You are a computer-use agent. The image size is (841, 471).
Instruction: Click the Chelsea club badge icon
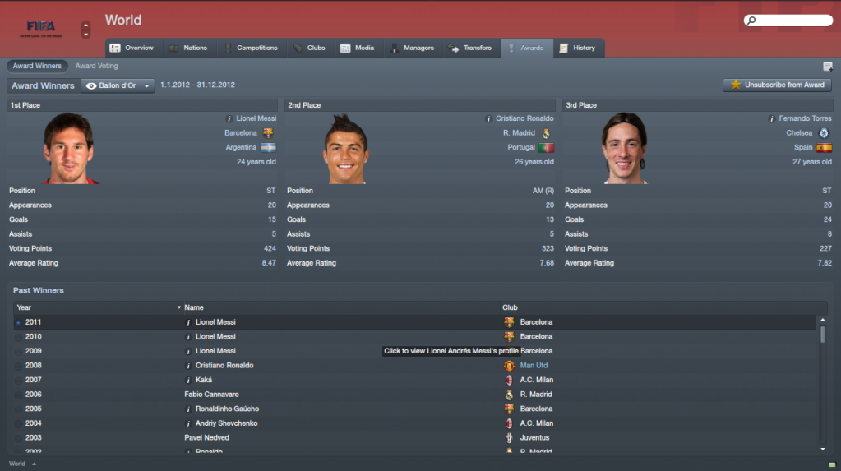click(x=824, y=133)
